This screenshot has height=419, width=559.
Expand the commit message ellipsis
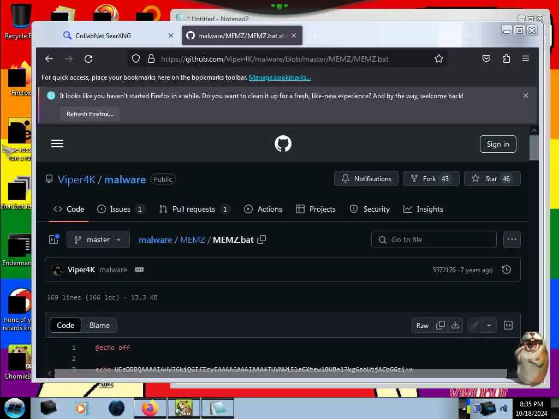point(139,270)
